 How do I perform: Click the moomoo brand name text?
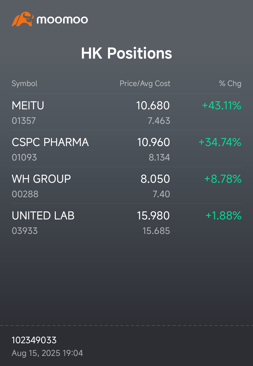pyautogui.click(x=62, y=20)
